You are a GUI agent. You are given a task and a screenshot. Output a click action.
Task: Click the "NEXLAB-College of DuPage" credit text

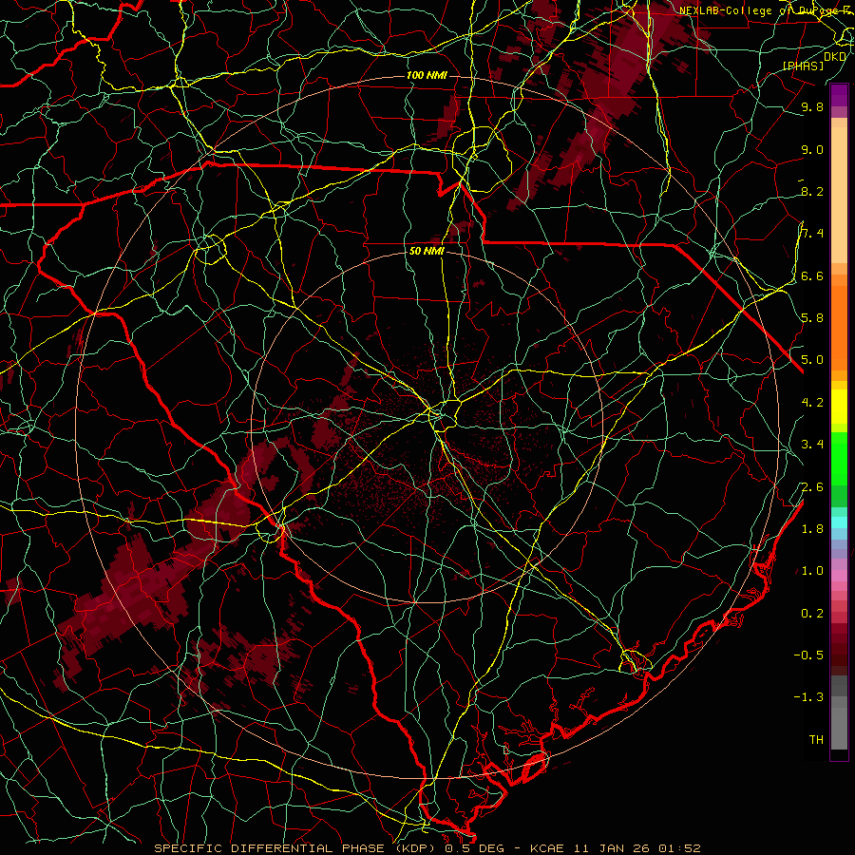[x=762, y=10]
